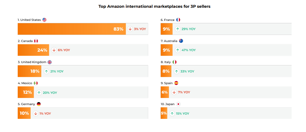Click the '20% YOY' text for Mexico

click(x=50, y=93)
